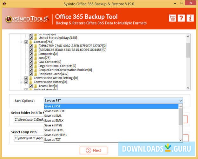Image resolution: width=198 pixels, height=159 pixels.
Task: Close the Save Options dropdown arrow
Action: pyautogui.click(x=181, y=101)
